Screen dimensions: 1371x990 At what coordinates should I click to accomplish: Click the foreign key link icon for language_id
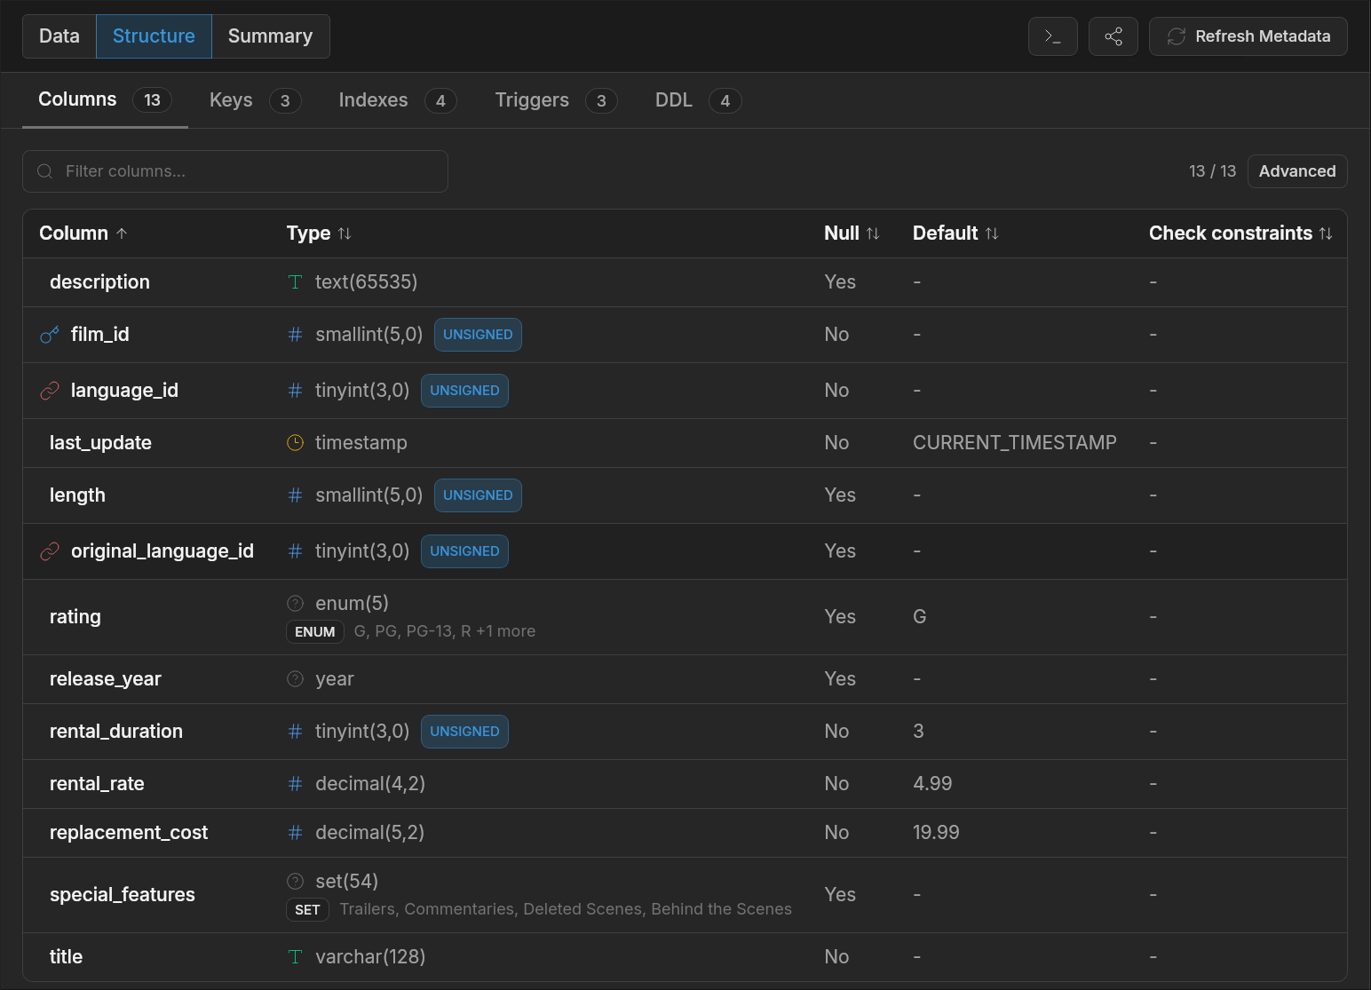(50, 391)
